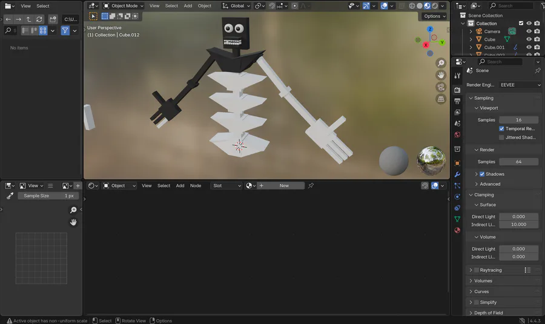Viewport: 545px width, 324px height.
Task: Adjust viewport Samples value 16
Action: point(518,120)
